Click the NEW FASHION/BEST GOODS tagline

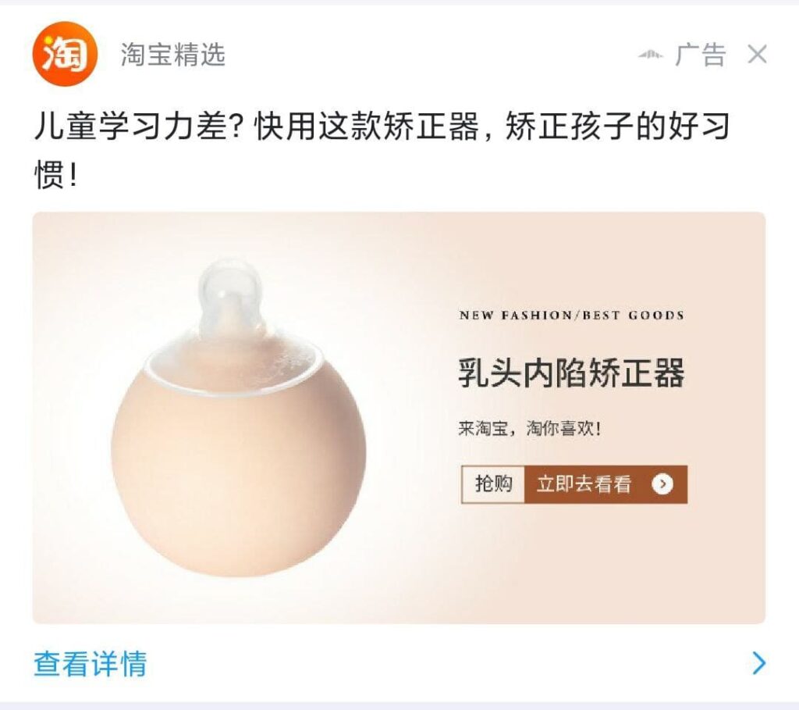click(572, 316)
